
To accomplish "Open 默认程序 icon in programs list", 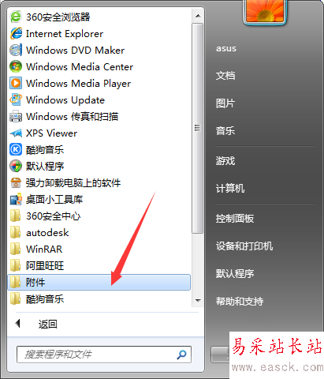I will (16, 167).
